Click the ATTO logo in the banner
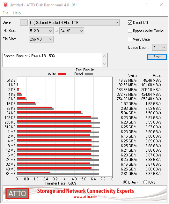The height and width of the screenshot is (204, 169). pos(17,193)
